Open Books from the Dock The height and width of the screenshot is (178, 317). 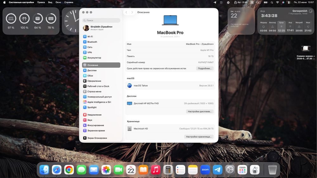click(x=143, y=170)
